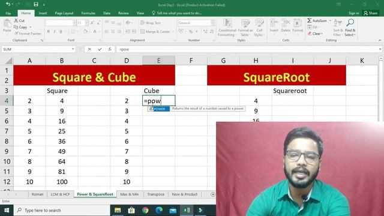Open Microsoft Edge from the taskbar

pyautogui.click(x=159, y=211)
